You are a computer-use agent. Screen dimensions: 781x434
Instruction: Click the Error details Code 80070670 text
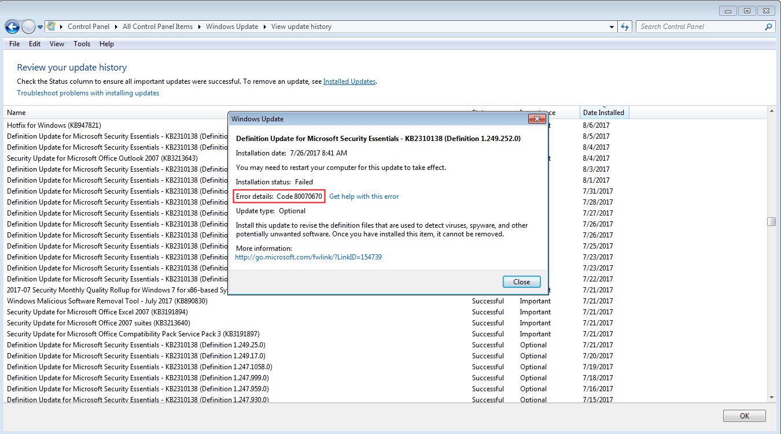click(279, 196)
